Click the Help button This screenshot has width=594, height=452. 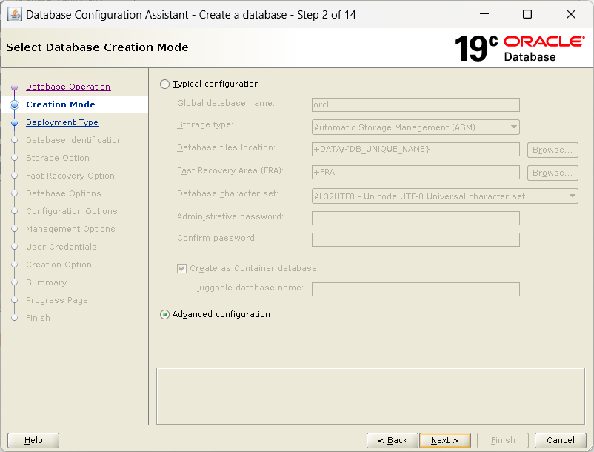[x=33, y=440]
